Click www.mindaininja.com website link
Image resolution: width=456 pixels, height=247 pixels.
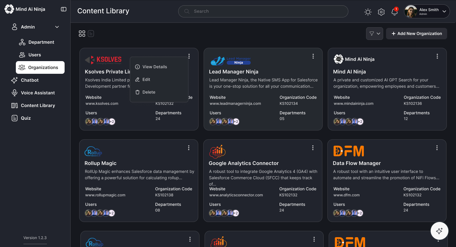point(354,104)
